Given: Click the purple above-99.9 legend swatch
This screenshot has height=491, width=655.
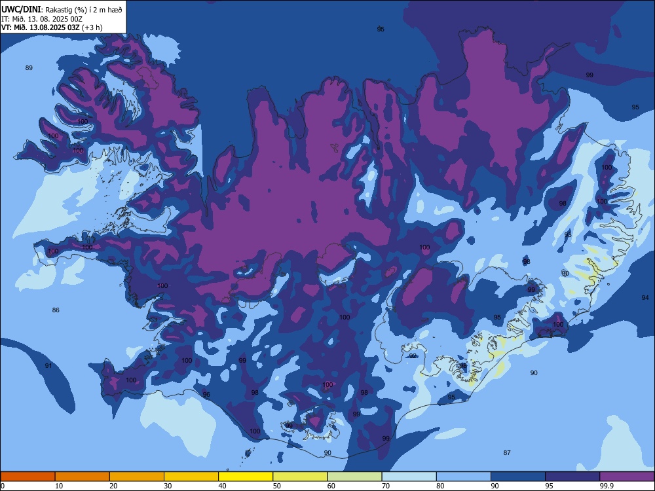Looking at the screenshot, I should (627, 477).
